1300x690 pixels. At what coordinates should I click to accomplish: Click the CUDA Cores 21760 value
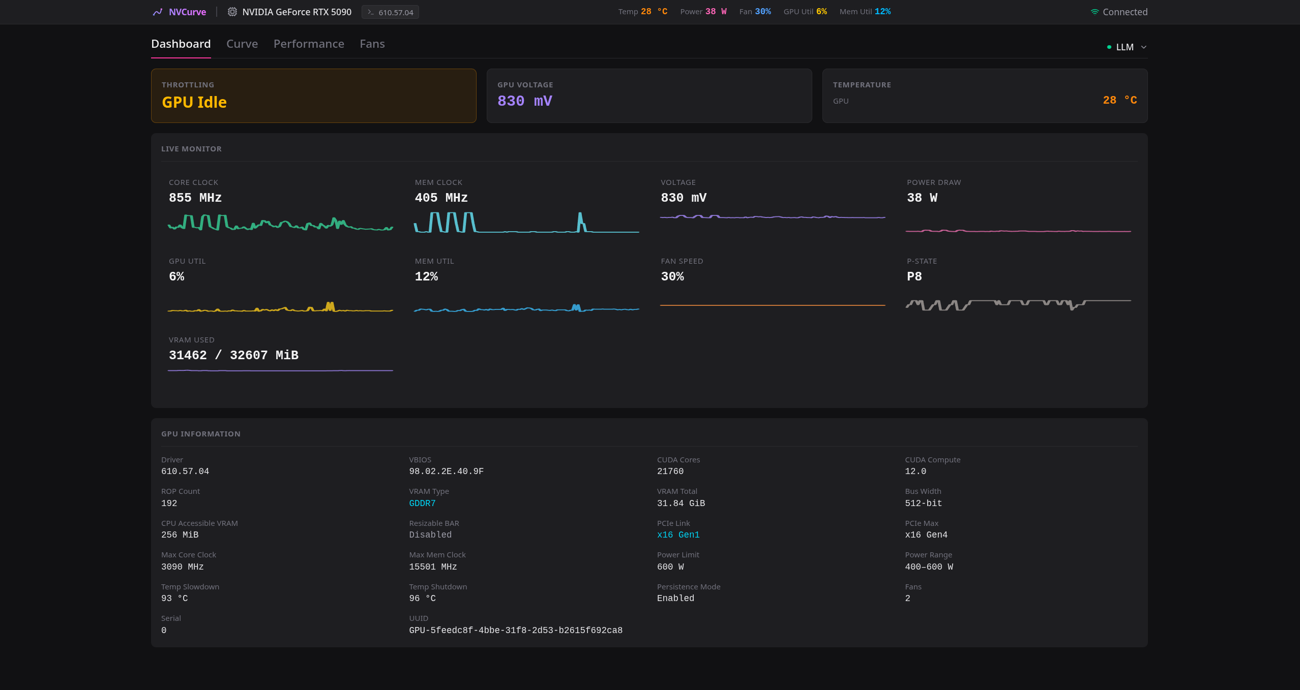click(x=670, y=472)
